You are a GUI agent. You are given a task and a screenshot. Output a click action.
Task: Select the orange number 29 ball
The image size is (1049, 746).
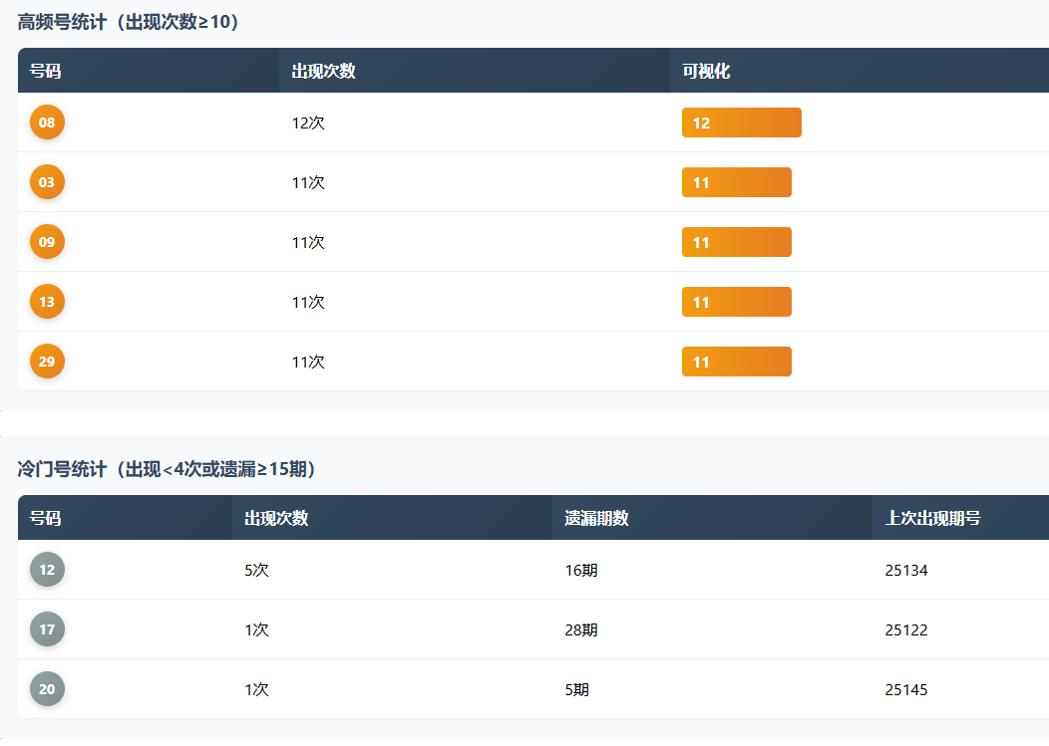click(47, 362)
